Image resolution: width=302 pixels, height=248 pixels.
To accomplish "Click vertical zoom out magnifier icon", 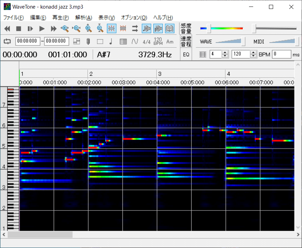I will pyautogui.click(x=100, y=29).
